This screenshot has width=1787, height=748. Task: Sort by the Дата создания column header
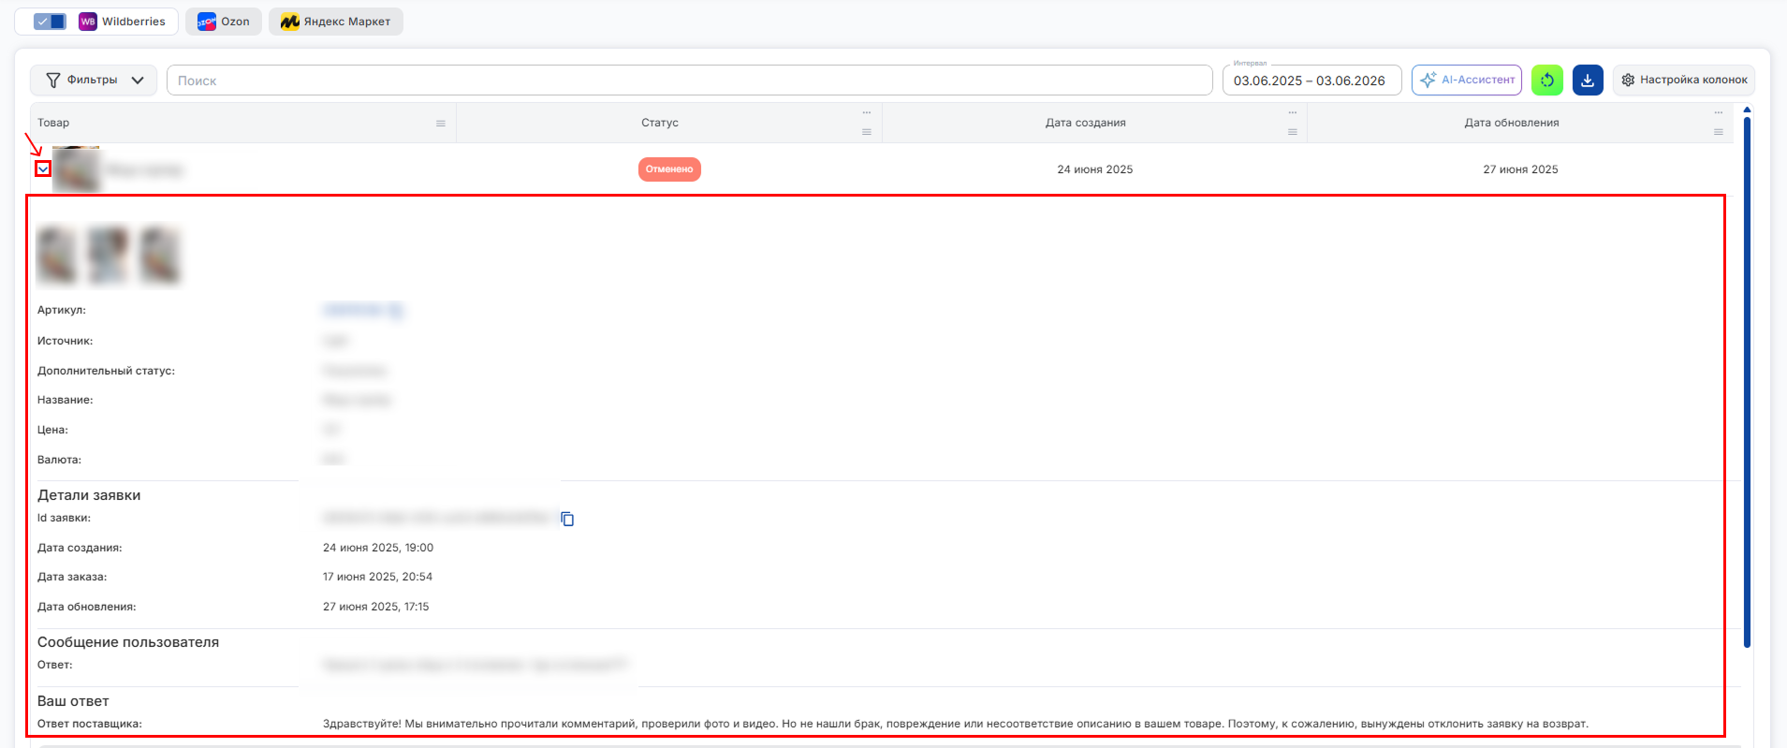coord(1085,123)
